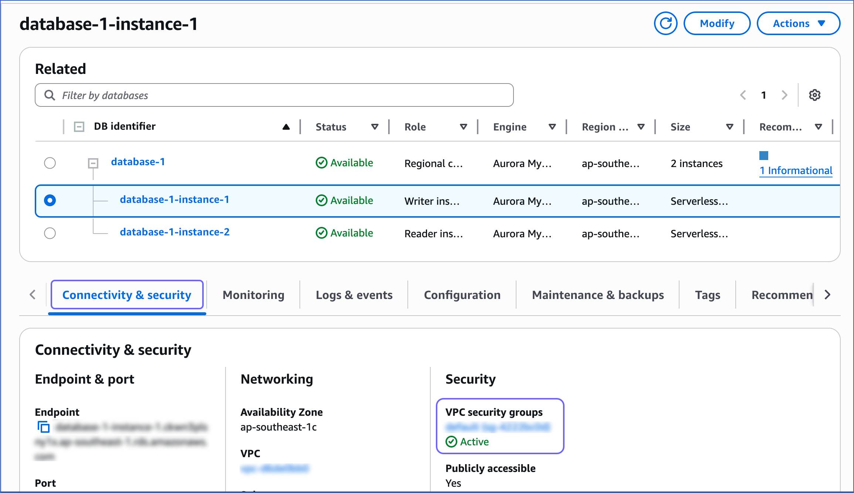Sort the Status column
Screen dimensions: 854x493
coord(375,127)
